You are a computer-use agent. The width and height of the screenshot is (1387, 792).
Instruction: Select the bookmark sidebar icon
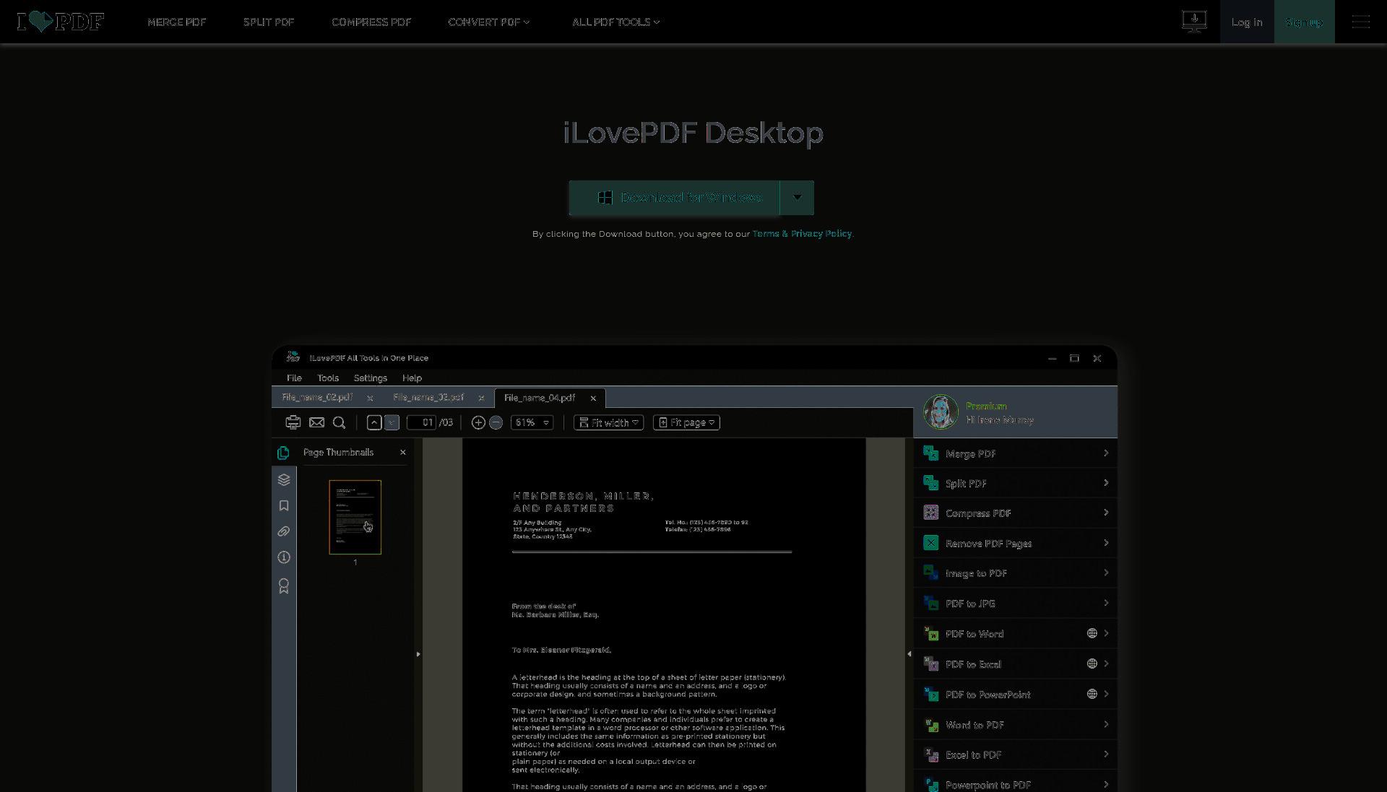tap(284, 505)
